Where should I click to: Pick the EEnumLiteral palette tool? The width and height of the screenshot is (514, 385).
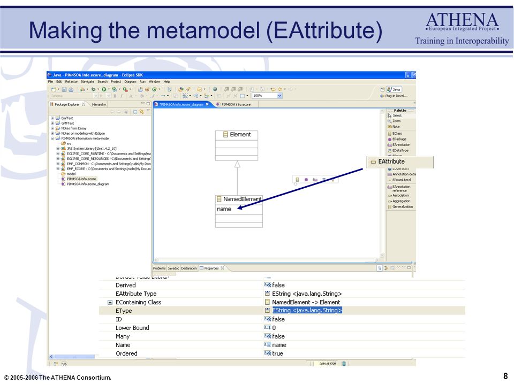point(399,180)
